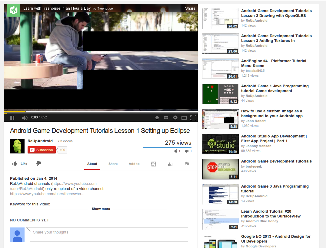Open player settings gear menu
This screenshot has width=326, height=248.
[x=175, y=118]
